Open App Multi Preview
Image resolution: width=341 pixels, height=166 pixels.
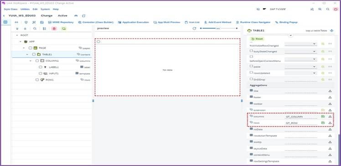(x=167, y=22)
